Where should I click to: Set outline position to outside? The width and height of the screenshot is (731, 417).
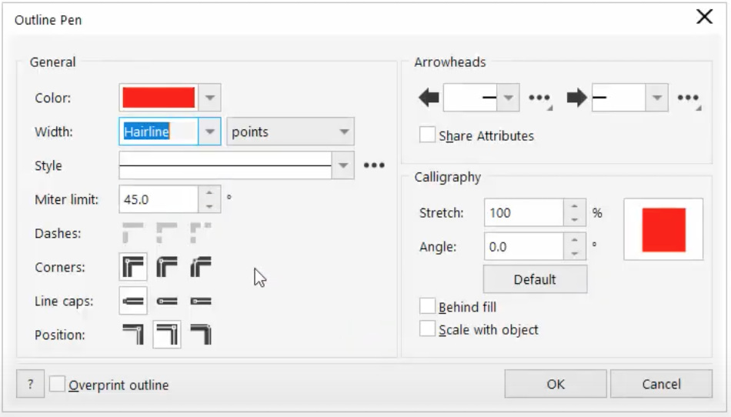(x=133, y=335)
